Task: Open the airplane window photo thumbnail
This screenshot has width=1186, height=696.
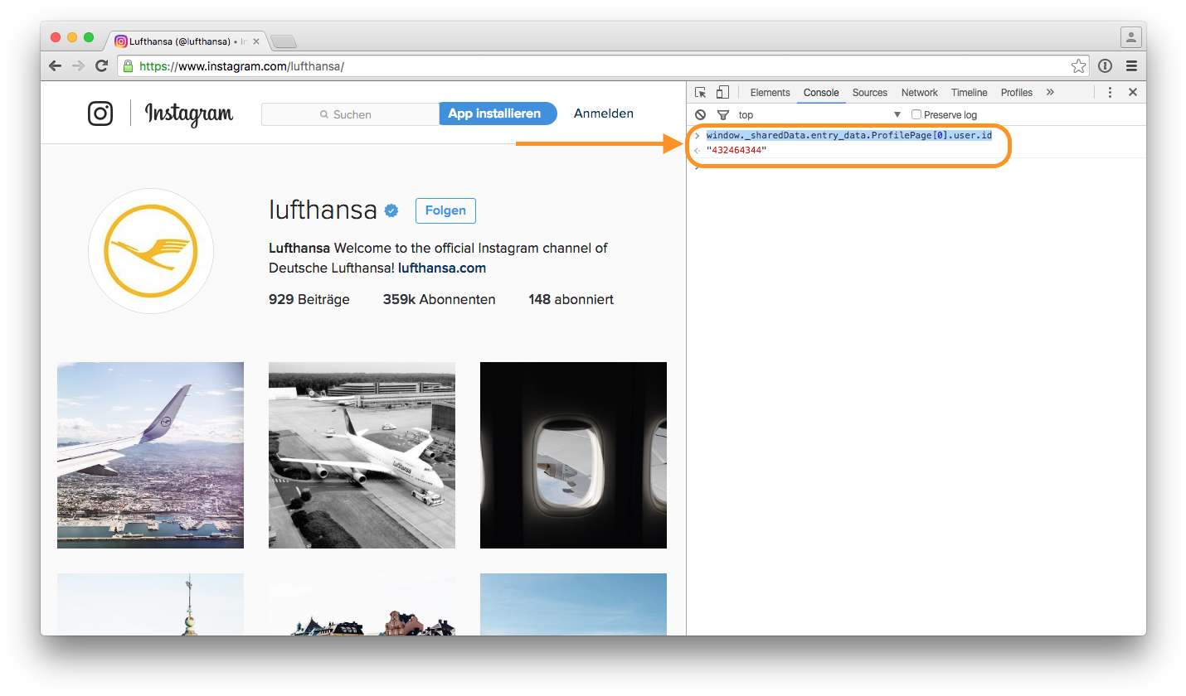Action: coord(572,454)
